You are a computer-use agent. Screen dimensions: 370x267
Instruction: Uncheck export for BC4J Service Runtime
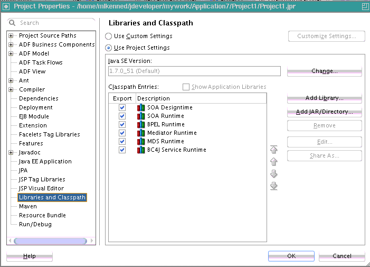coord(122,150)
